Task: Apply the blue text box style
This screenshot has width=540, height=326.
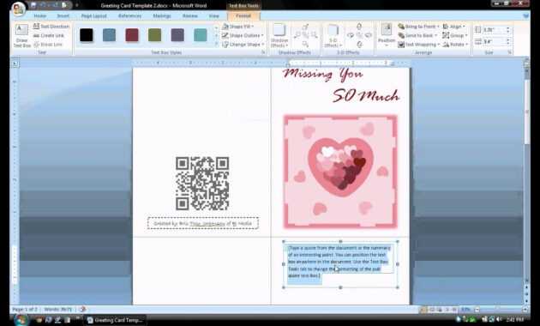Action: tap(109, 35)
